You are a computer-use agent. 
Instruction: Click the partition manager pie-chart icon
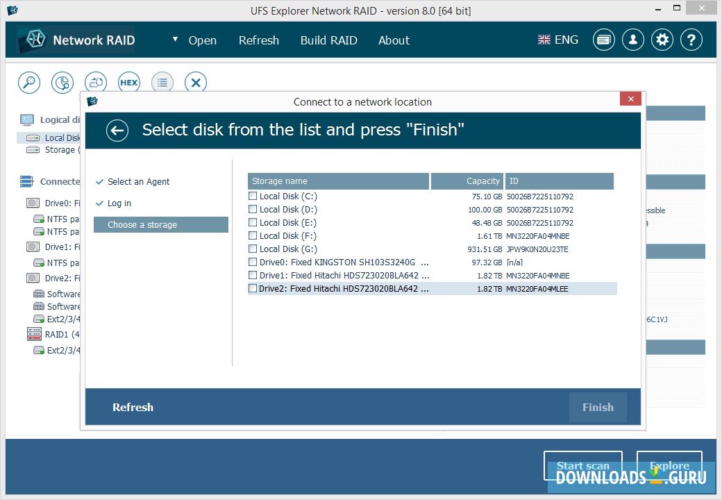62,83
